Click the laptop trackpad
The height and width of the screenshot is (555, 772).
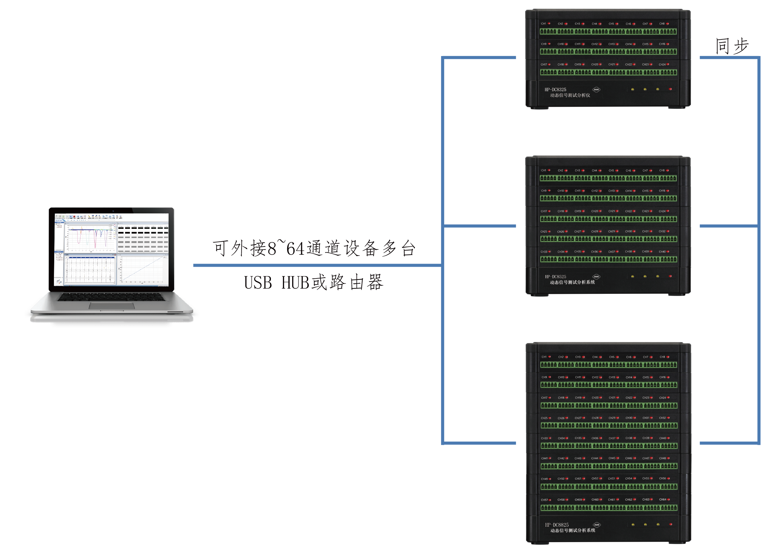[x=112, y=306]
